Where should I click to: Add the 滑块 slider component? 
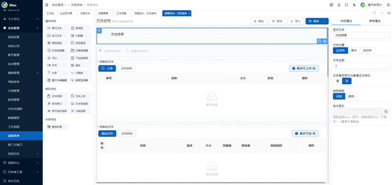click(80, 65)
